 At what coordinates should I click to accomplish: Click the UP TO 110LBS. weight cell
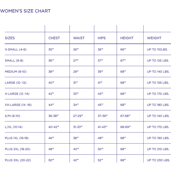[158, 49]
